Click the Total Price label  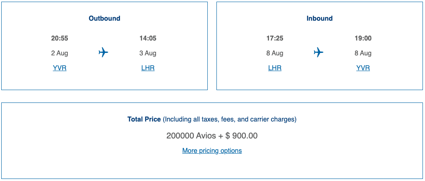(x=144, y=119)
